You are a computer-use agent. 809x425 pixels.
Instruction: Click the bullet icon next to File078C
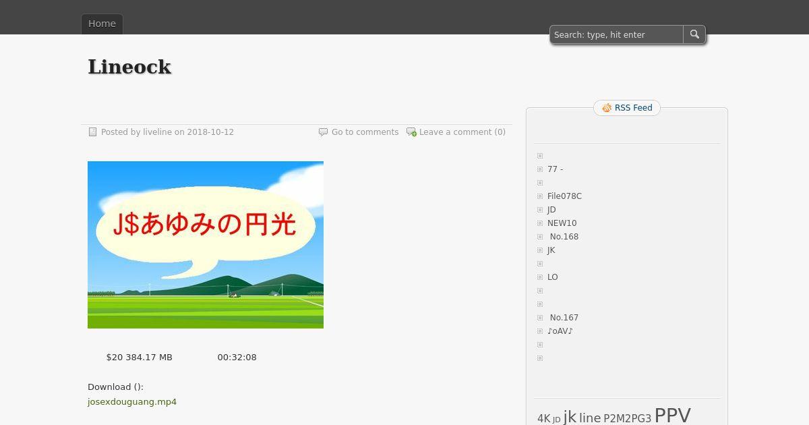[540, 196]
